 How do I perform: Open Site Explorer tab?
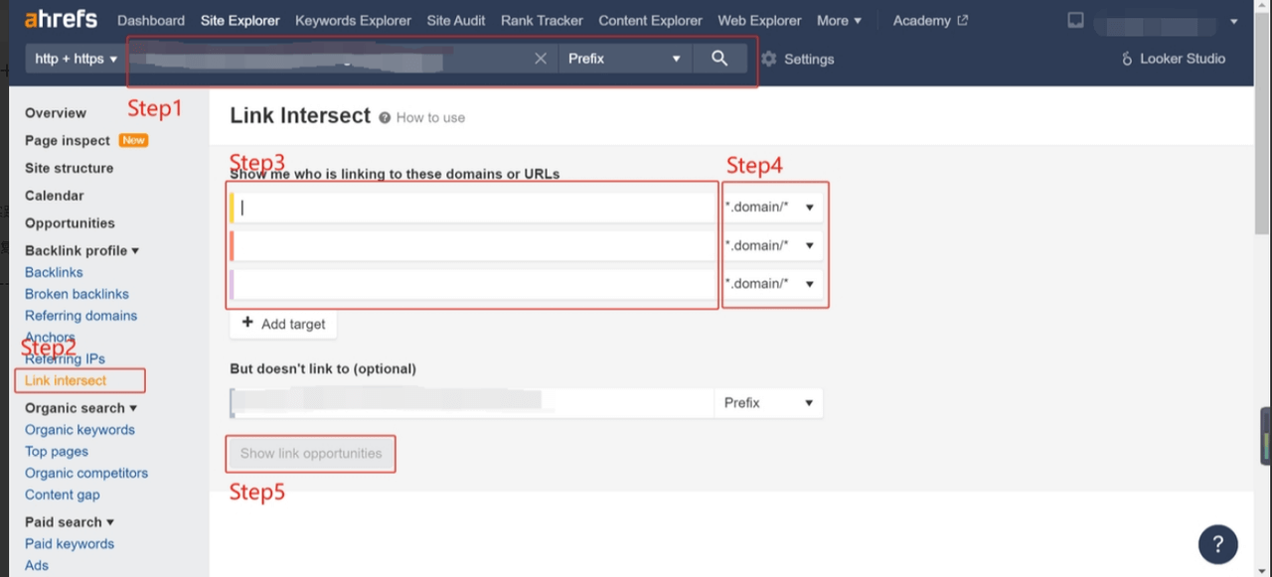[x=239, y=20]
